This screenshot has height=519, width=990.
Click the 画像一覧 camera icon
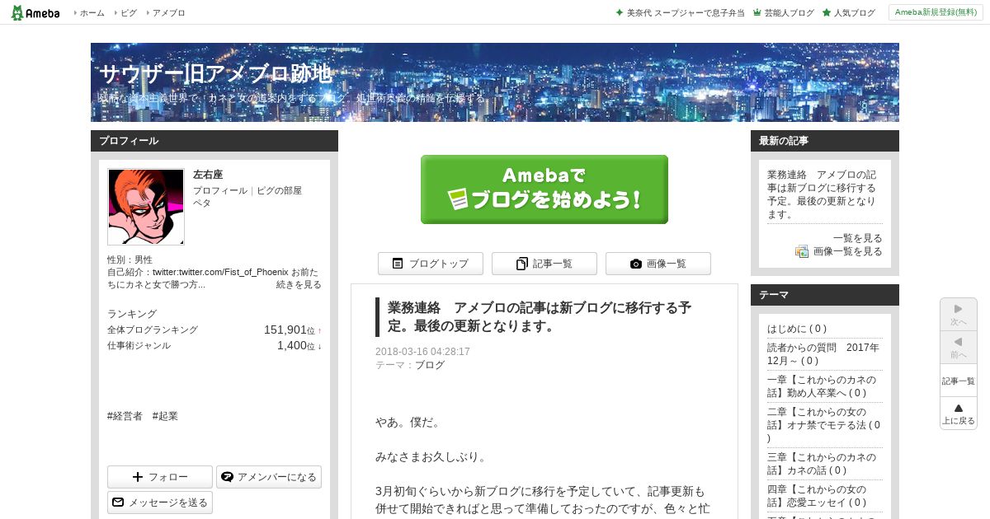click(636, 264)
